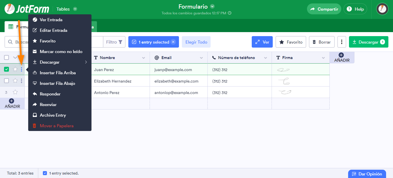Expand the Email column dropdown arrow
This screenshot has height=178, width=393.
click(x=201, y=58)
